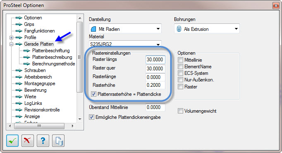Click arrow icon beside Optionen tree entry
The height and width of the screenshot is (153, 282).
pyautogui.click(x=19, y=18)
